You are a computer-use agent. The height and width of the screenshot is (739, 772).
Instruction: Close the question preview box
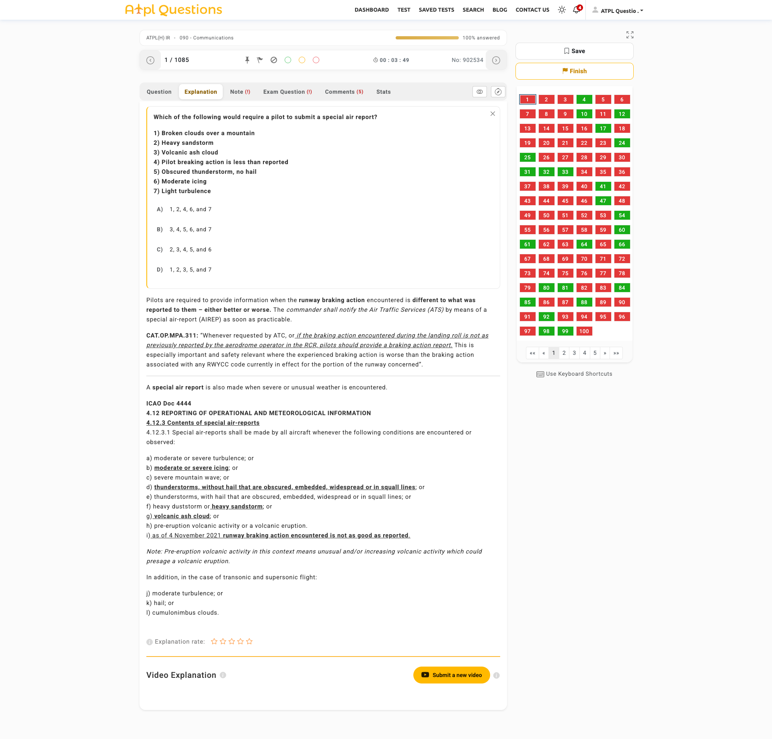(493, 114)
